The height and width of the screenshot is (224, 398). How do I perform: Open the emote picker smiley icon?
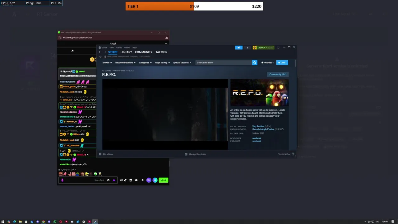(x=108, y=180)
